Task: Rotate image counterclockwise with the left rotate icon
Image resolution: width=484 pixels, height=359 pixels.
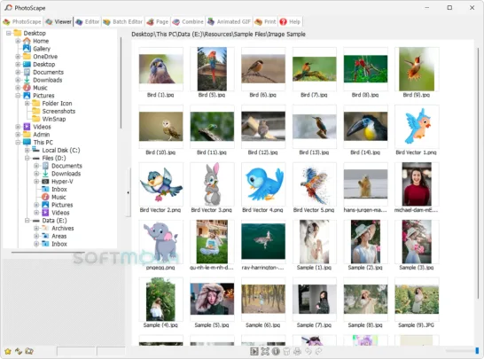Action: click(308, 351)
